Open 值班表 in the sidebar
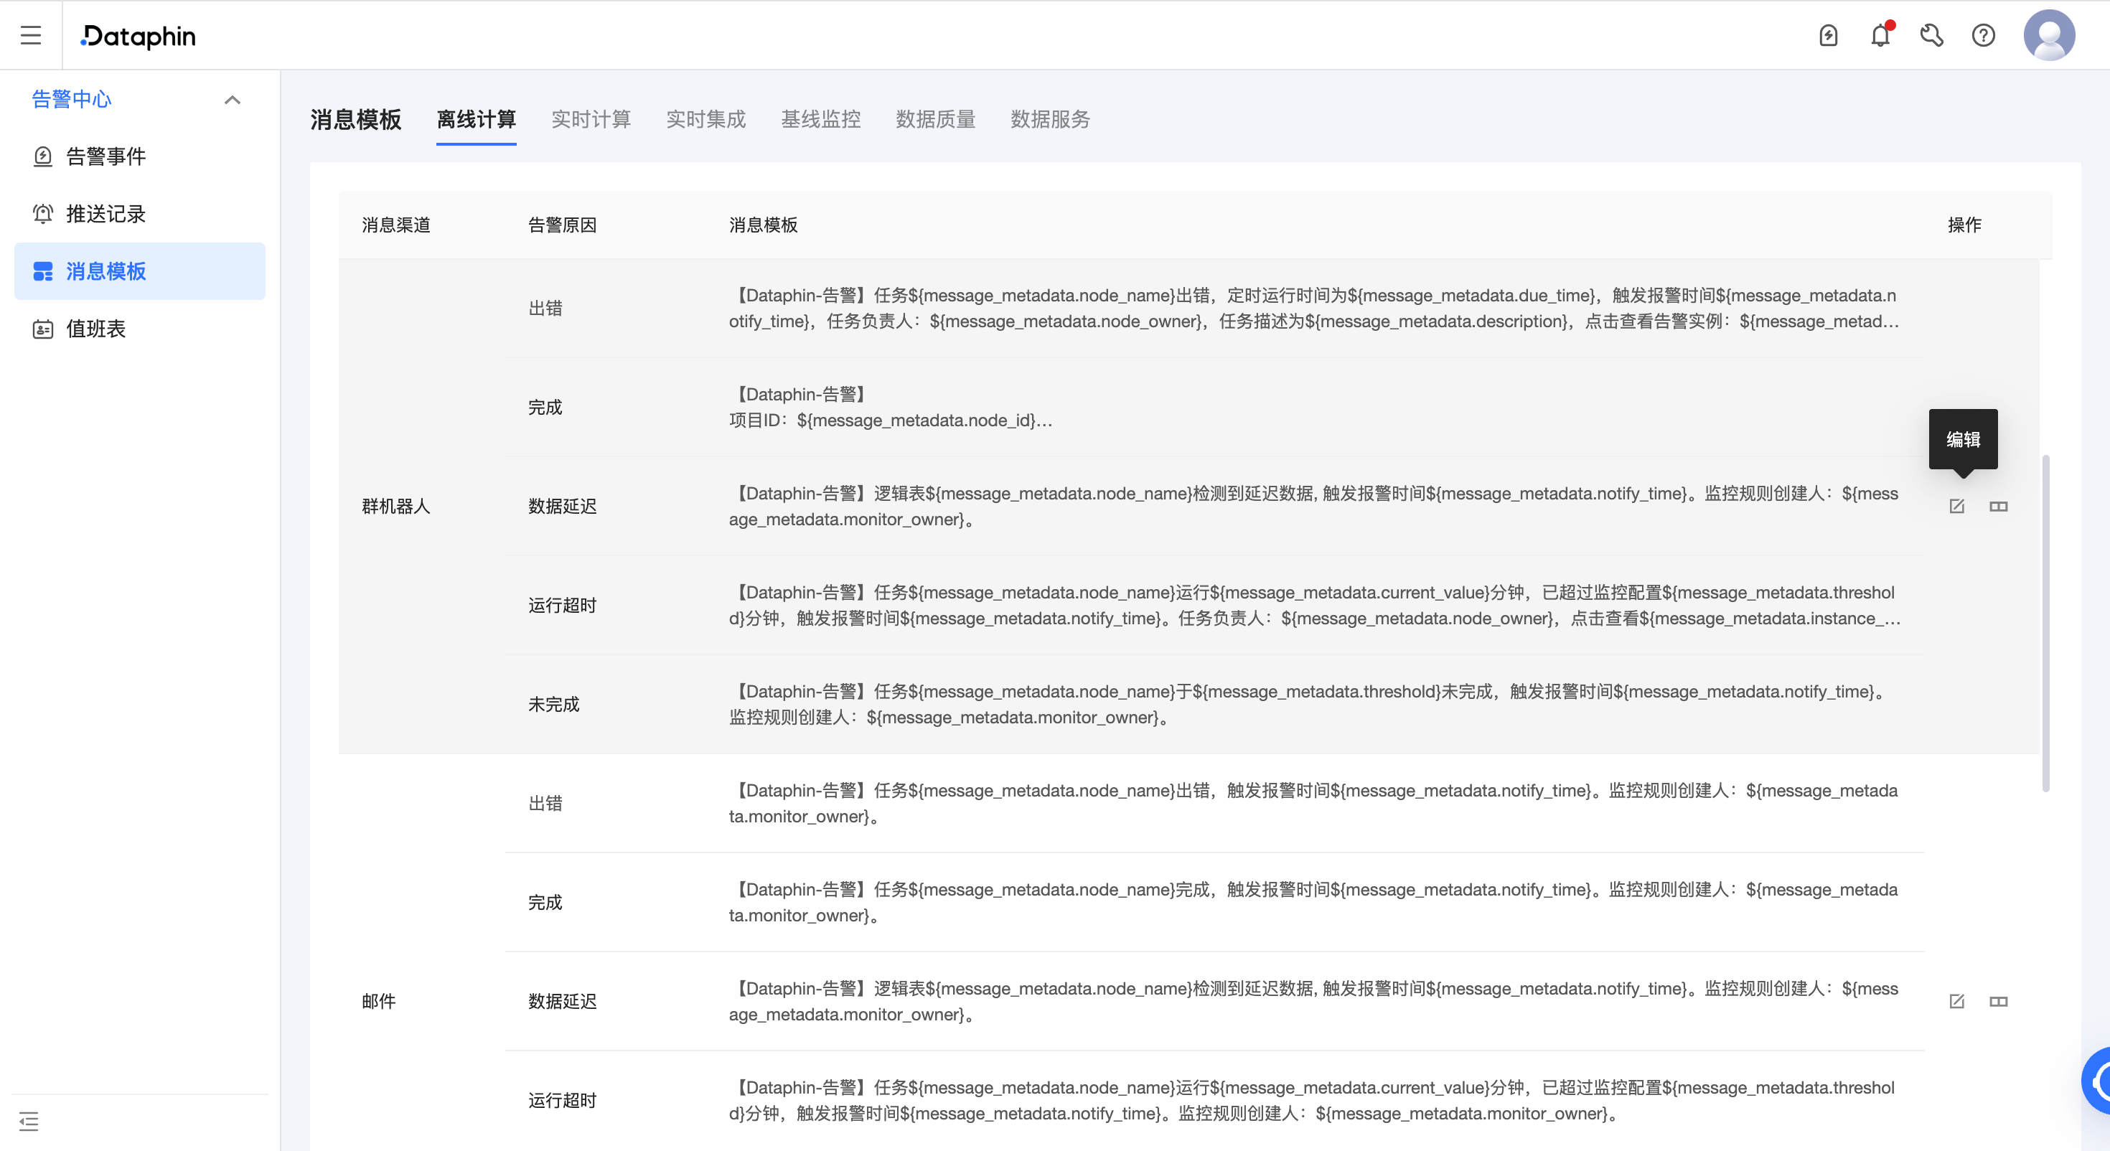2110x1151 pixels. pos(96,329)
